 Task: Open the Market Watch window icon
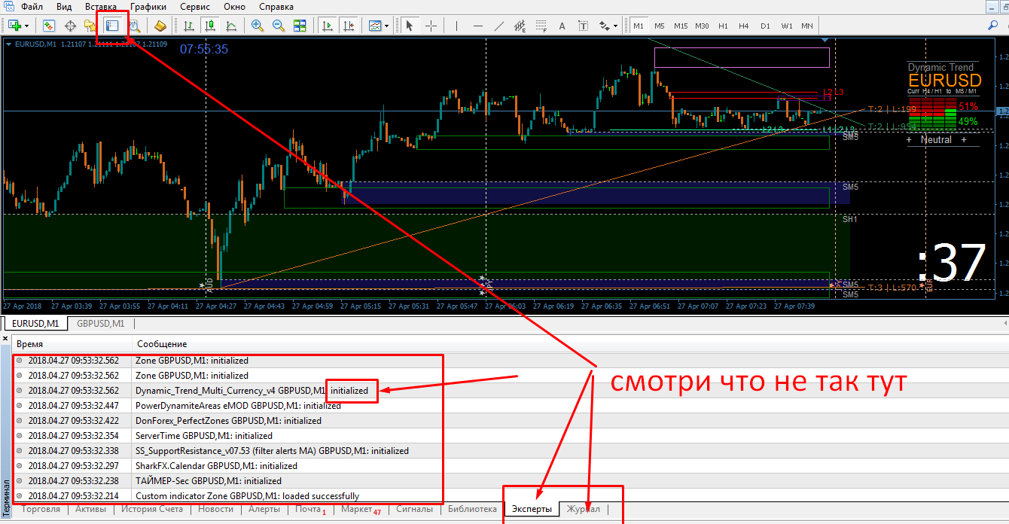(x=49, y=26)
